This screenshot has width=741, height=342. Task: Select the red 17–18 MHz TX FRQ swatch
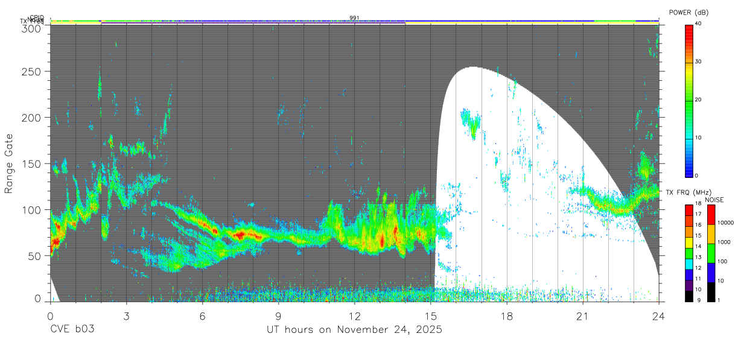click(689, 210)
